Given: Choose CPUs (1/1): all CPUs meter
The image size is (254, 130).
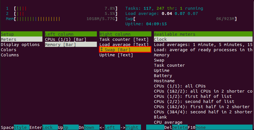Looking at the screenshot, I should 180,86.
